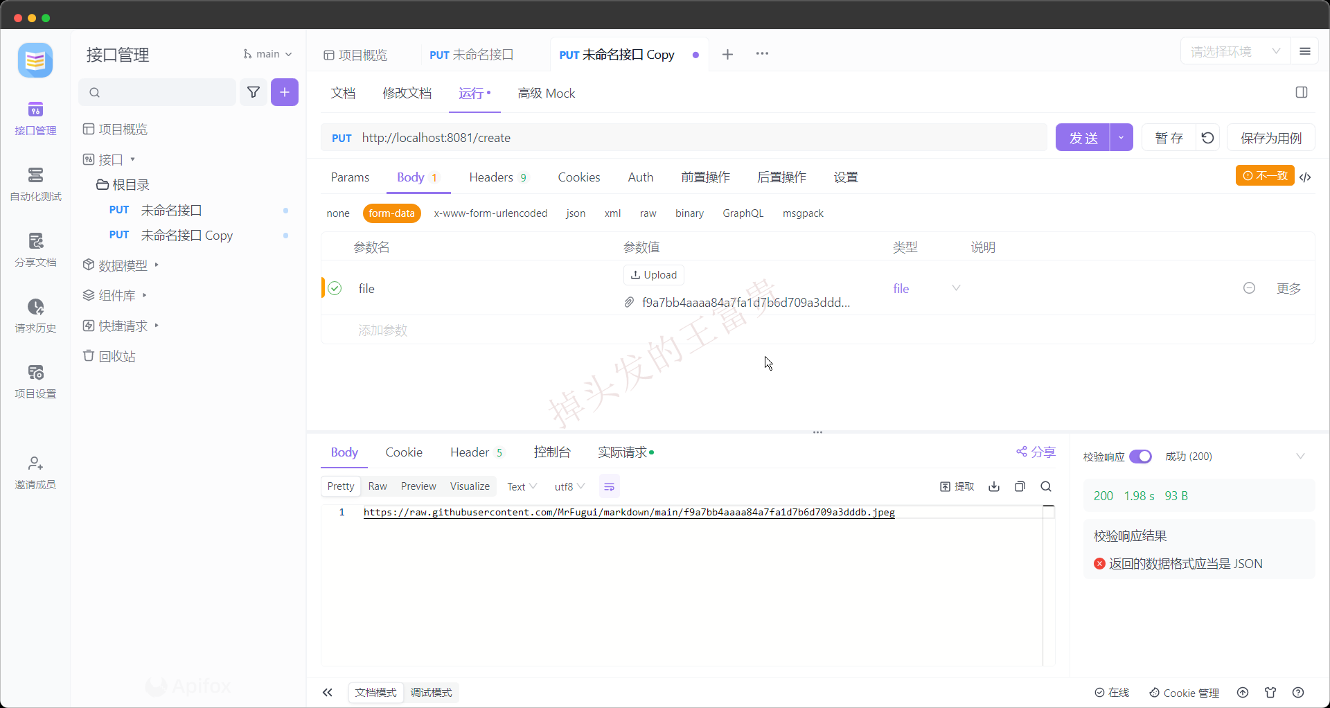Open the main branch dropdown
The image size is (1330, 708).
click(267, 54)
